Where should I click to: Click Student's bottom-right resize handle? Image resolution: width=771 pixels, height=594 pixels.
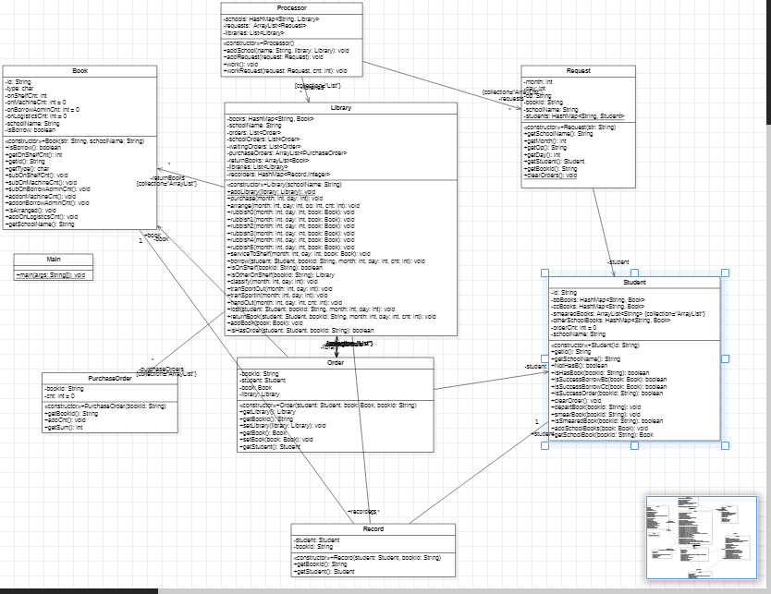[x=725, y=445]
